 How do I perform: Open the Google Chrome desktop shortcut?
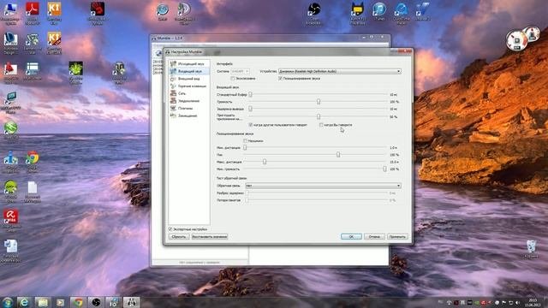33,162
